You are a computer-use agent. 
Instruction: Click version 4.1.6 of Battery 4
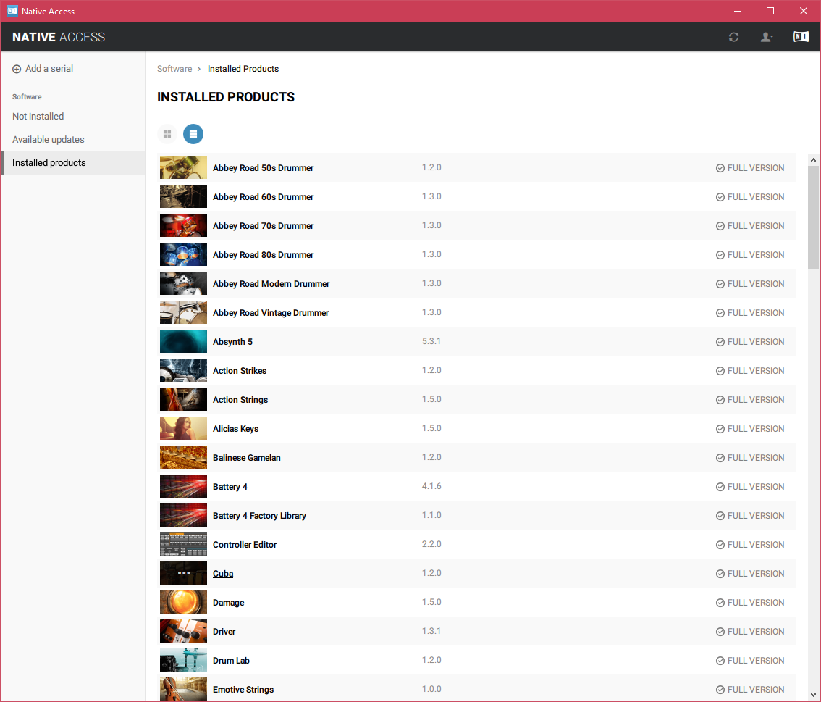[431, 486]
